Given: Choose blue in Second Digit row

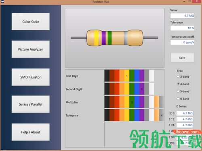Looking at the screenshot, I should [x=137, y=89].
